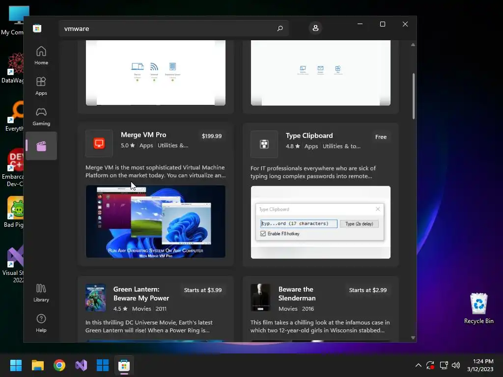Select the Embarcadero Dev-C++ desktop icon
The width and height of the screenshot is (503, 377).
click(13, 168)
